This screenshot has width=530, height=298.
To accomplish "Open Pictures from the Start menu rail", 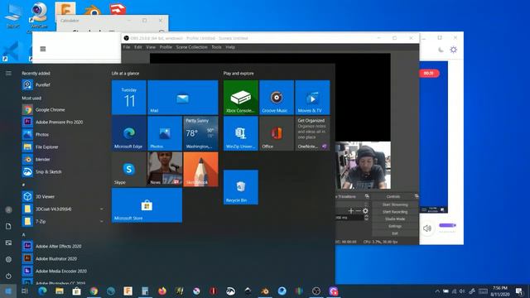I will (x=8, y=243).
